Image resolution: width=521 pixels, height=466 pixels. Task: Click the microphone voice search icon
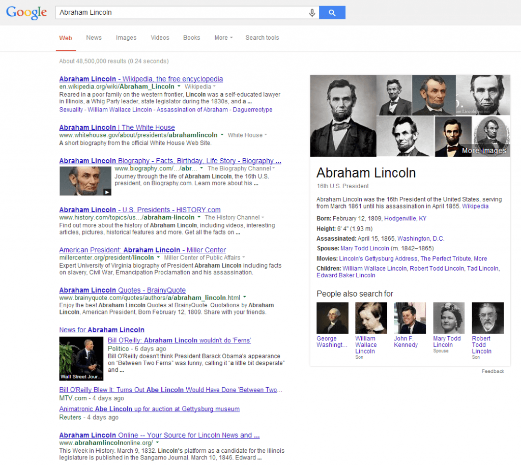(312, 13)
